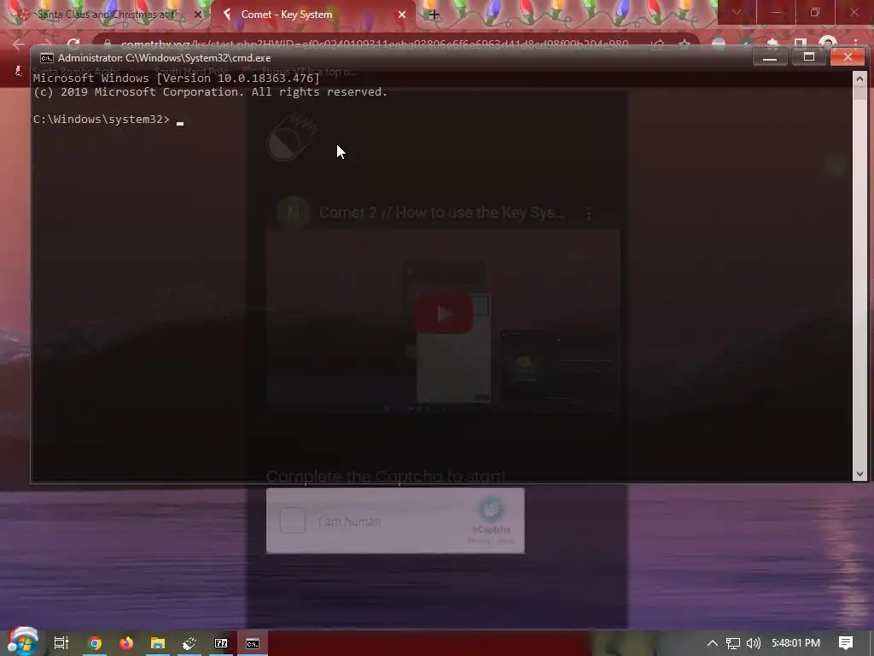Click the Microsoft Windows version text line
This screenshot has height=656, width=874.
pyautogui.click(x=177, y=78)
